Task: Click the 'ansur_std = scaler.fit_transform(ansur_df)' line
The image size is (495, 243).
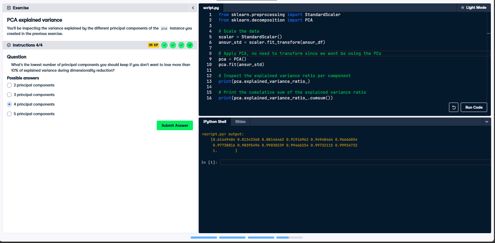Action: click(272, 42)
